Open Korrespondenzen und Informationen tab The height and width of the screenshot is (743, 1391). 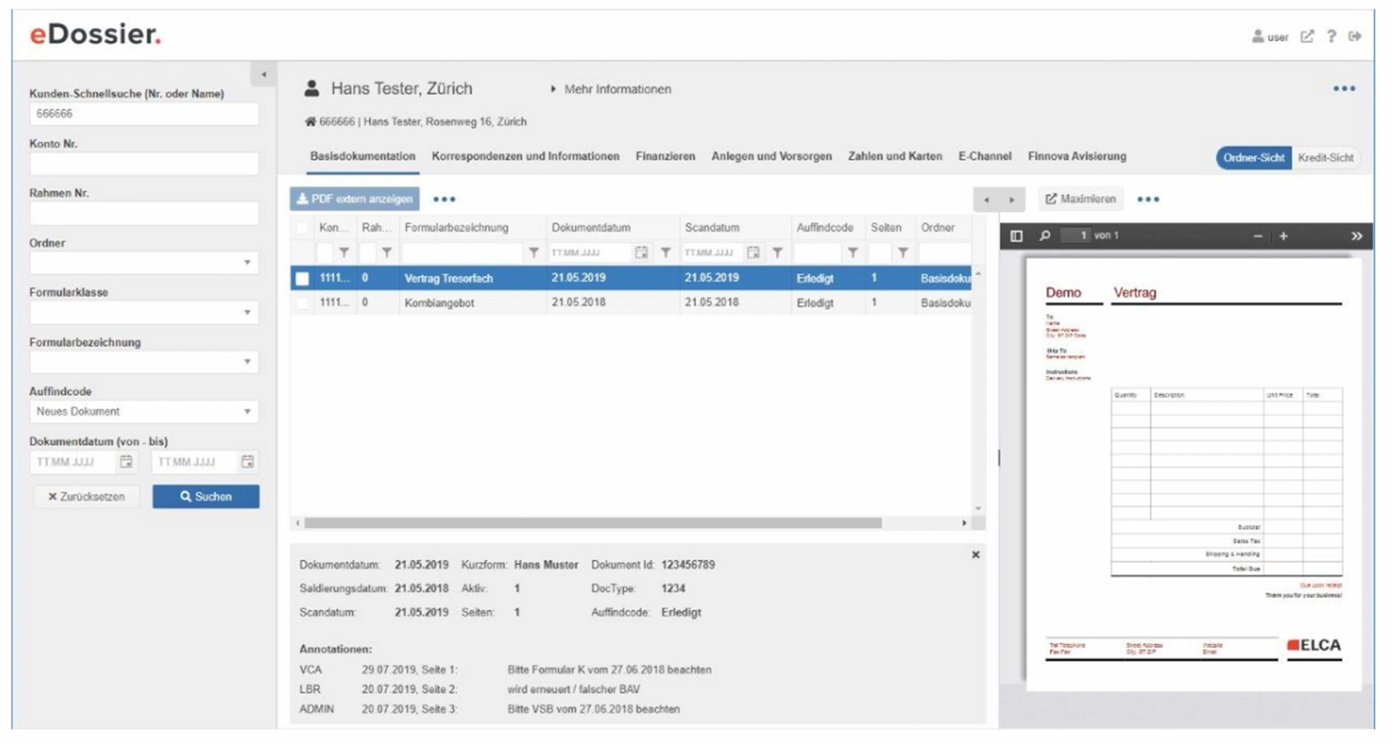tap(525, 156)
